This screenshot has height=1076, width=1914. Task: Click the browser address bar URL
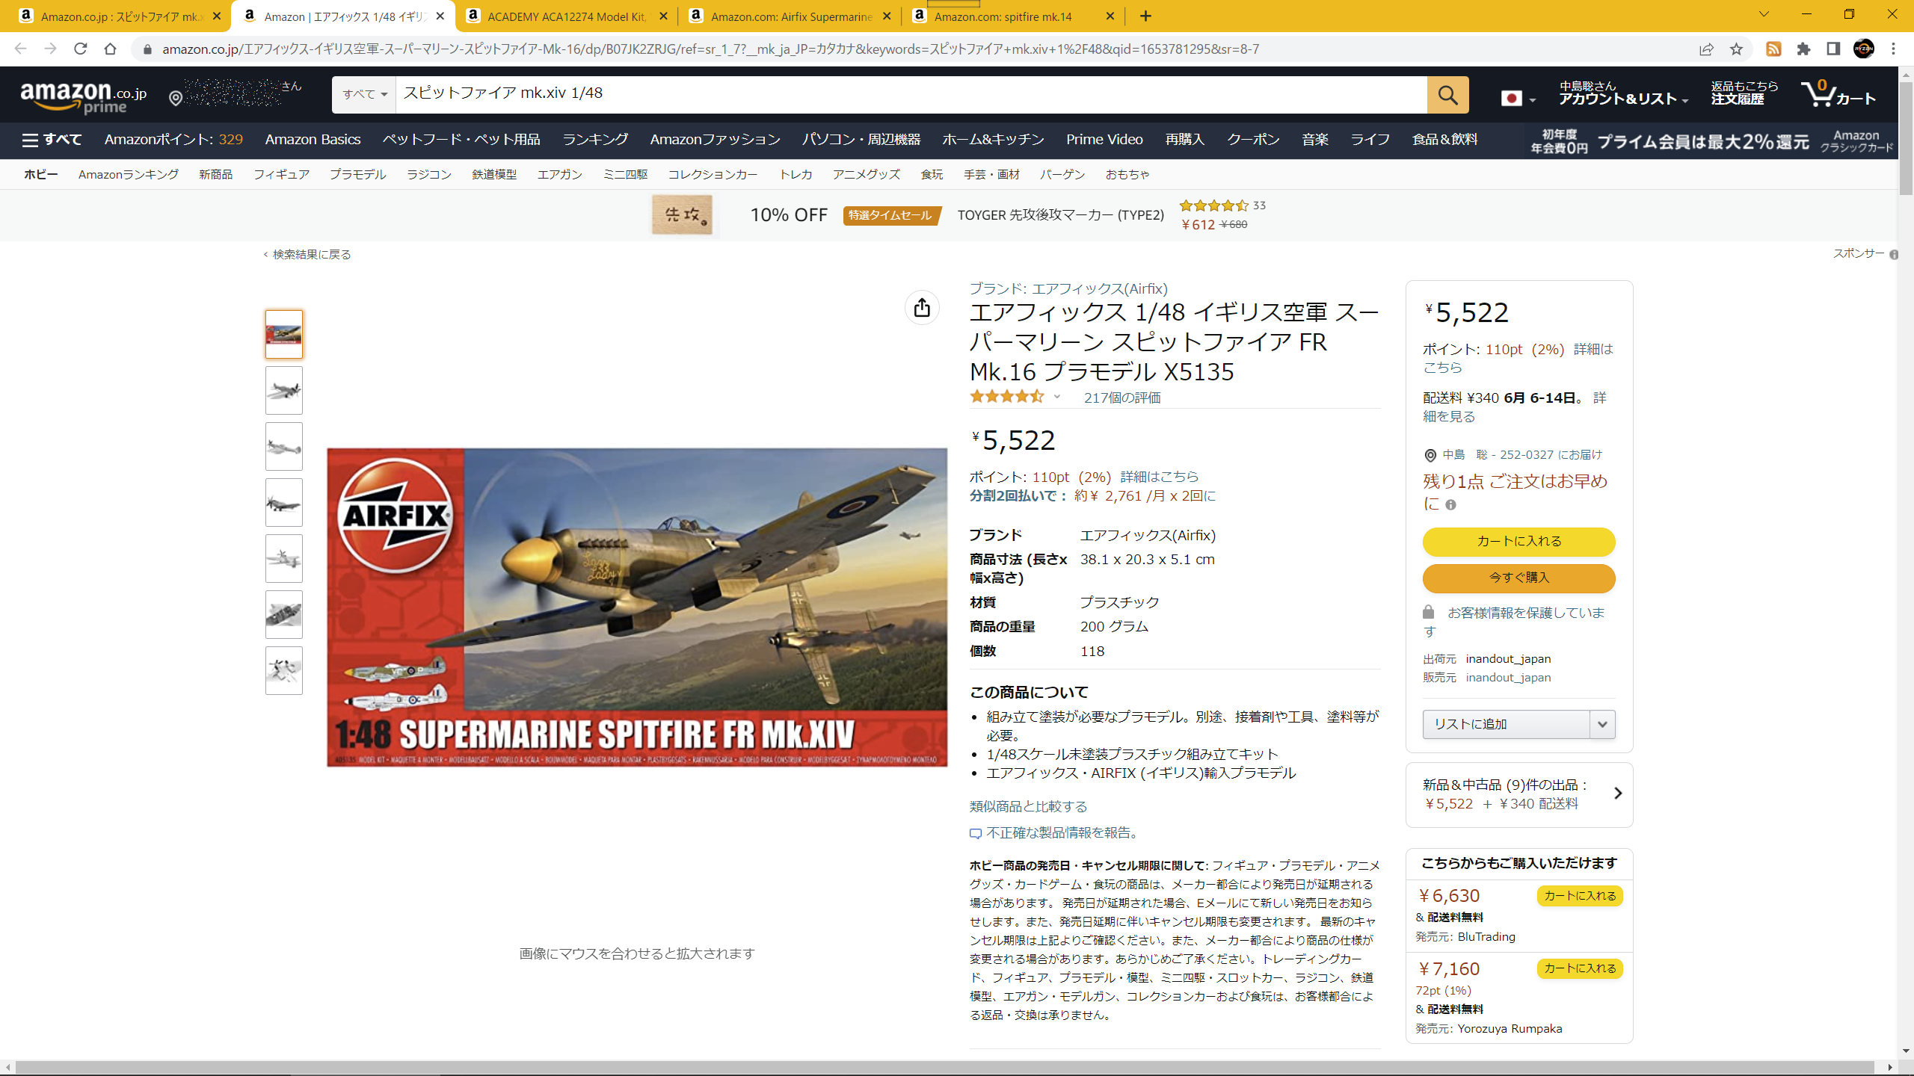(710, 49)
